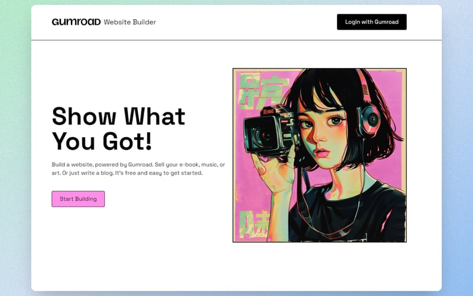Open the Gumroad logo in header
This screenshot has width=473, height=296.
click(76, 22)
